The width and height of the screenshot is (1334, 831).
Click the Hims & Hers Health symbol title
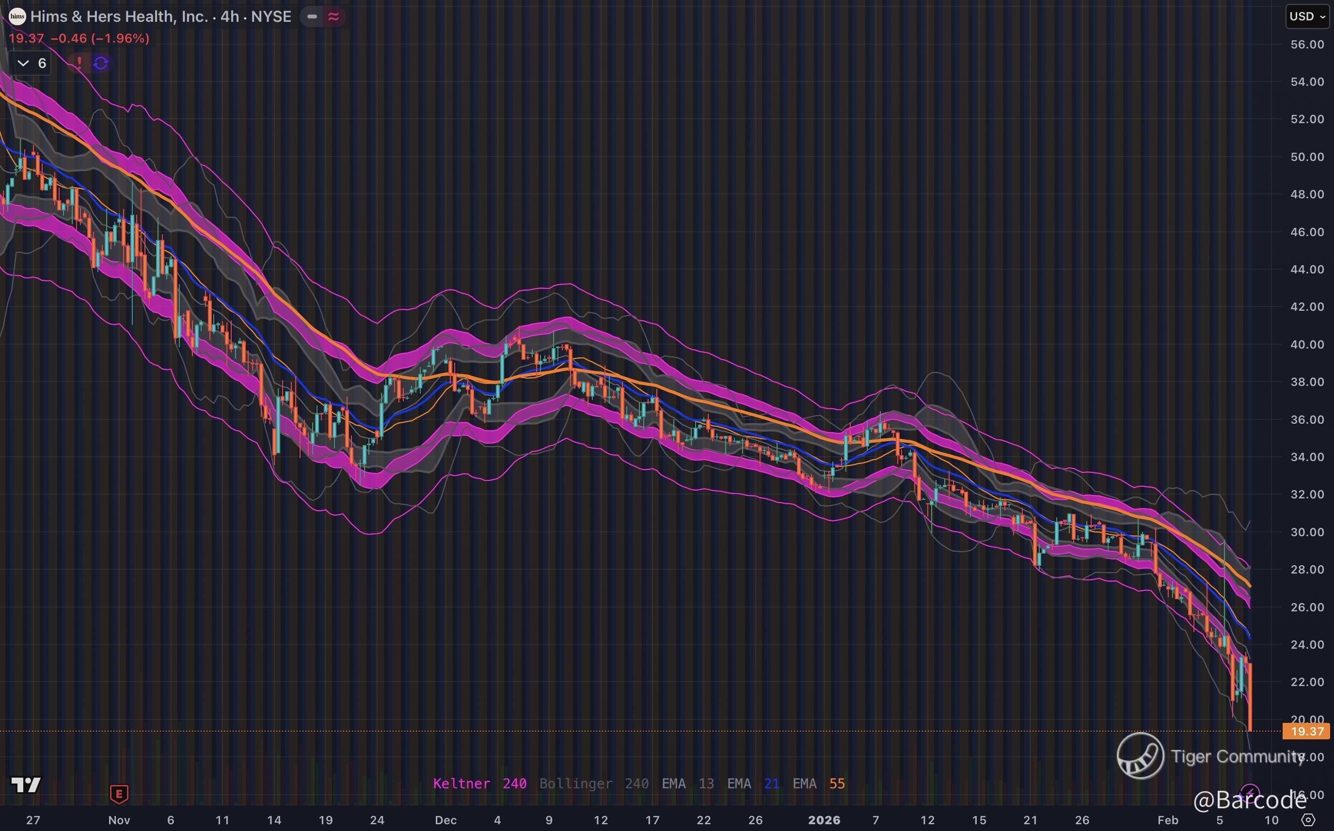pos(160,16)
